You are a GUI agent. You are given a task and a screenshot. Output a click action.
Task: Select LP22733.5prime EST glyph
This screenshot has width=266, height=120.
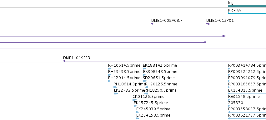[116, 94]
